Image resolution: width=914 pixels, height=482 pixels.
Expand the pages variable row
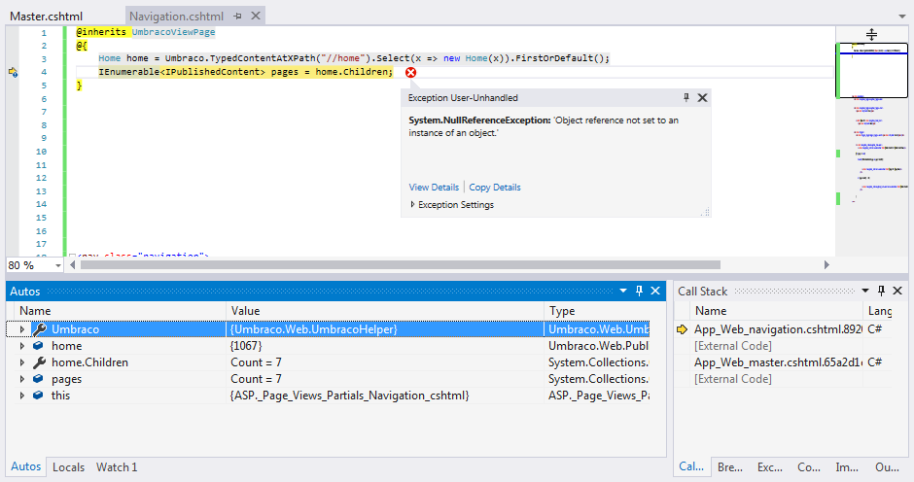[x=22, y=379]
